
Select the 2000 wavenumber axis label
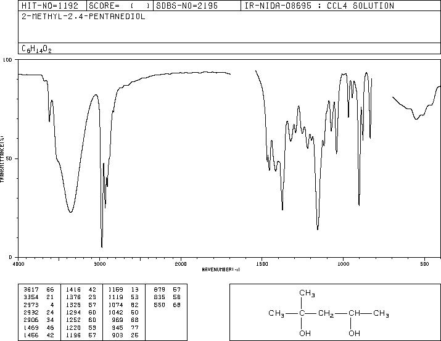pos(181,264)
